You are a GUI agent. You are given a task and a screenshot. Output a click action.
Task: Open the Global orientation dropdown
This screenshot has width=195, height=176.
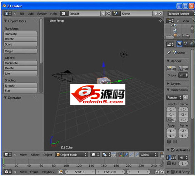point(149,155)
